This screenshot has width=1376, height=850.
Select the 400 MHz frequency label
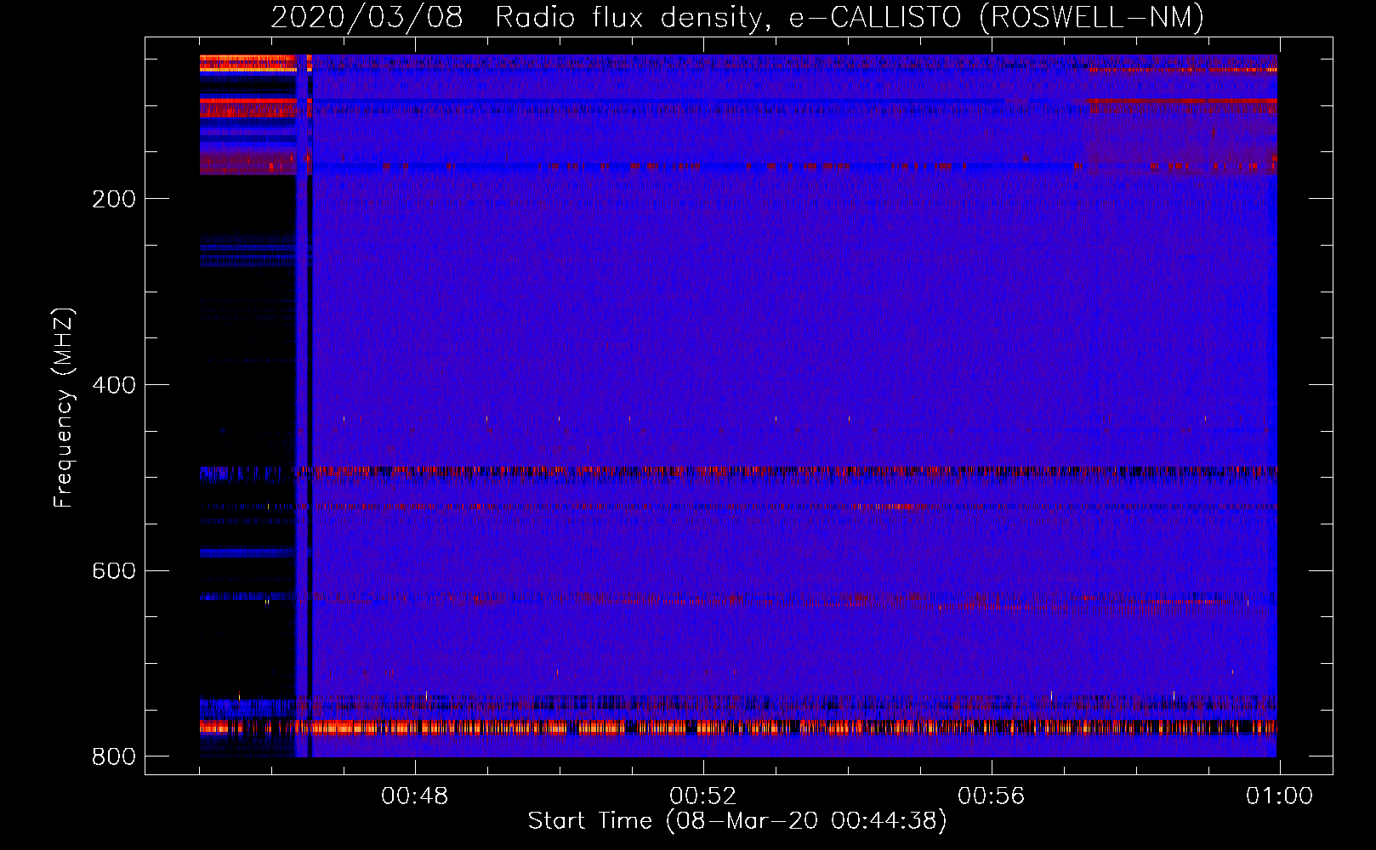pos(114,385)
